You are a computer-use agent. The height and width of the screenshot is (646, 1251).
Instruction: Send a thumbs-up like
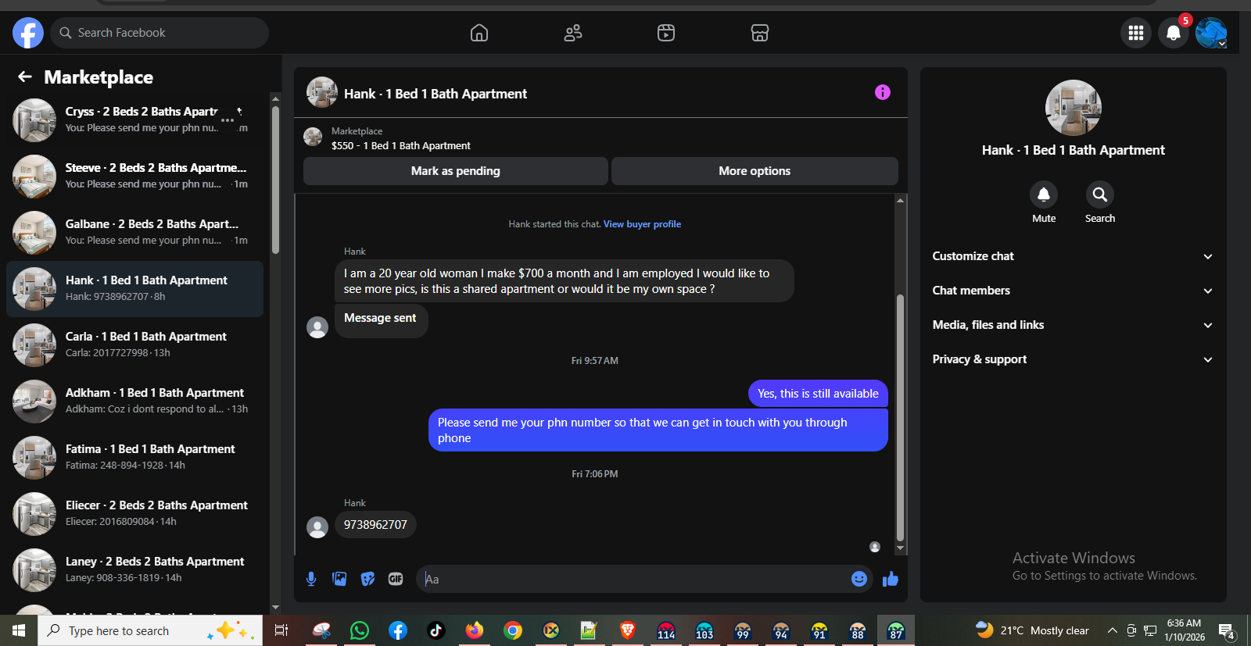click(x=891, y=579)
